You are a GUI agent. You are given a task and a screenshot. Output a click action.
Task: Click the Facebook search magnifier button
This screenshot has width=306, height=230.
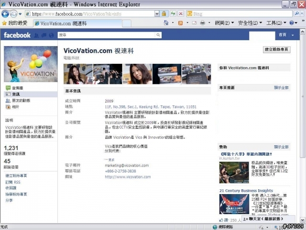(x=158, y=35)
